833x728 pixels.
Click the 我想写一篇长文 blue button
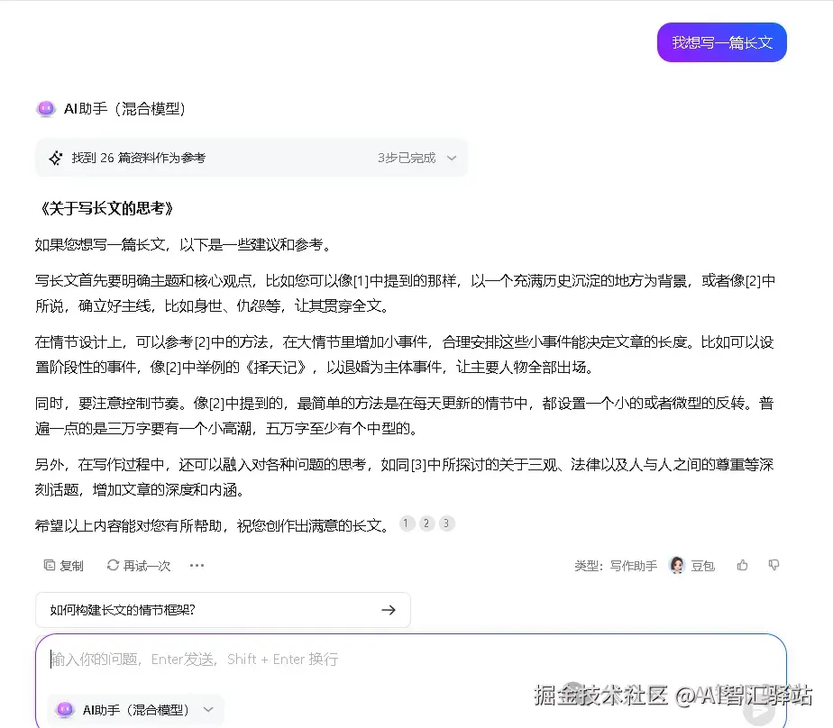pos(721,41)
